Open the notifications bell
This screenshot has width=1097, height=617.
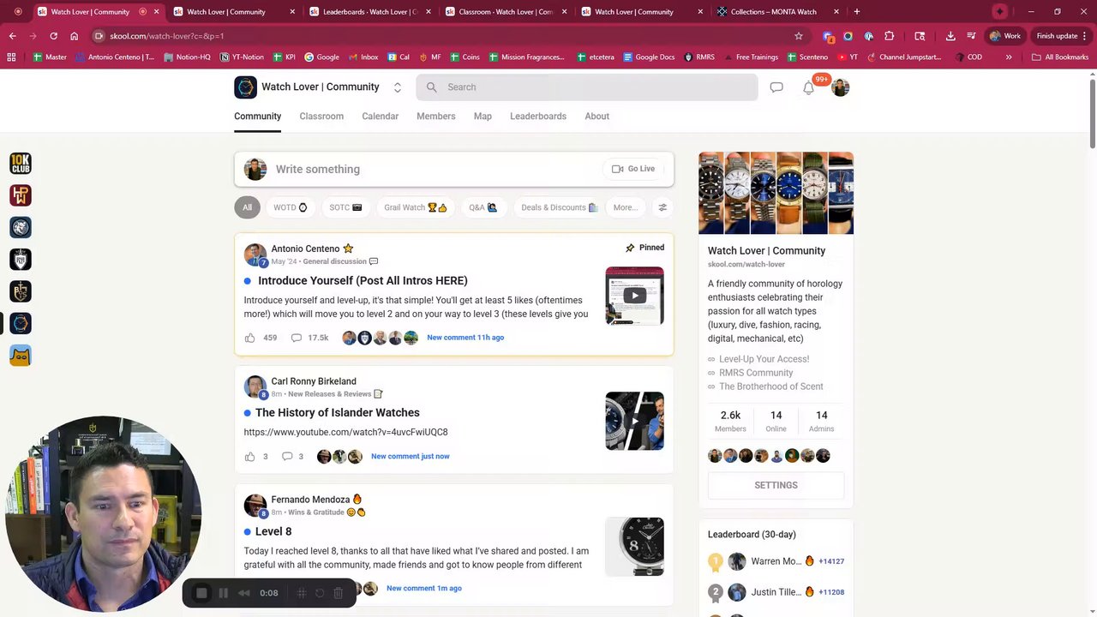point(808,87)
